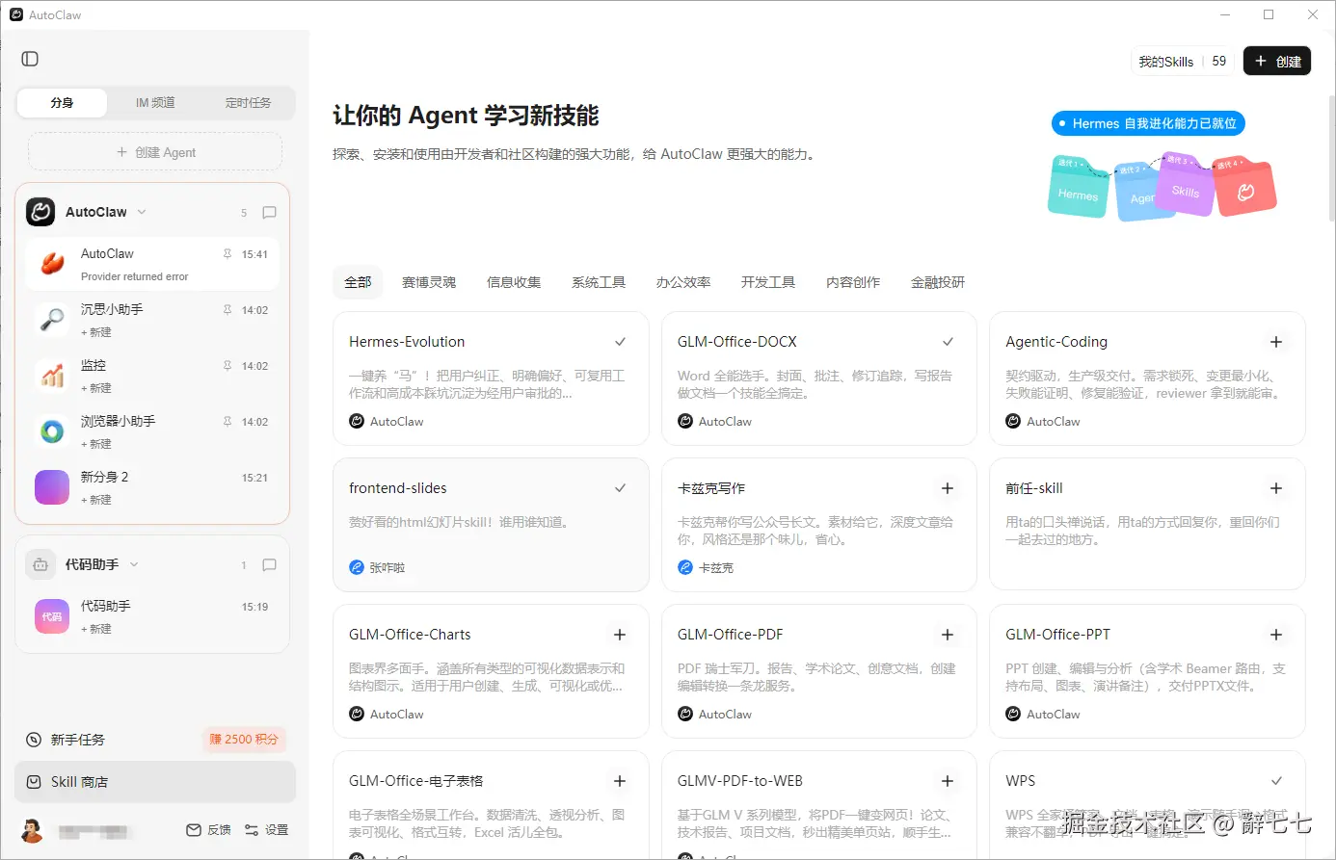Add the 卡兹克写作 skill with plus icon

click(948, 488)
